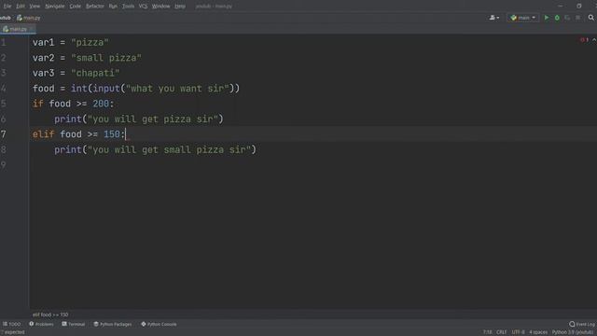The height and width of the screenshot is (336, 597).
Task: Click Run with Coverage icon in toolbar
Action: coord(567,18)
